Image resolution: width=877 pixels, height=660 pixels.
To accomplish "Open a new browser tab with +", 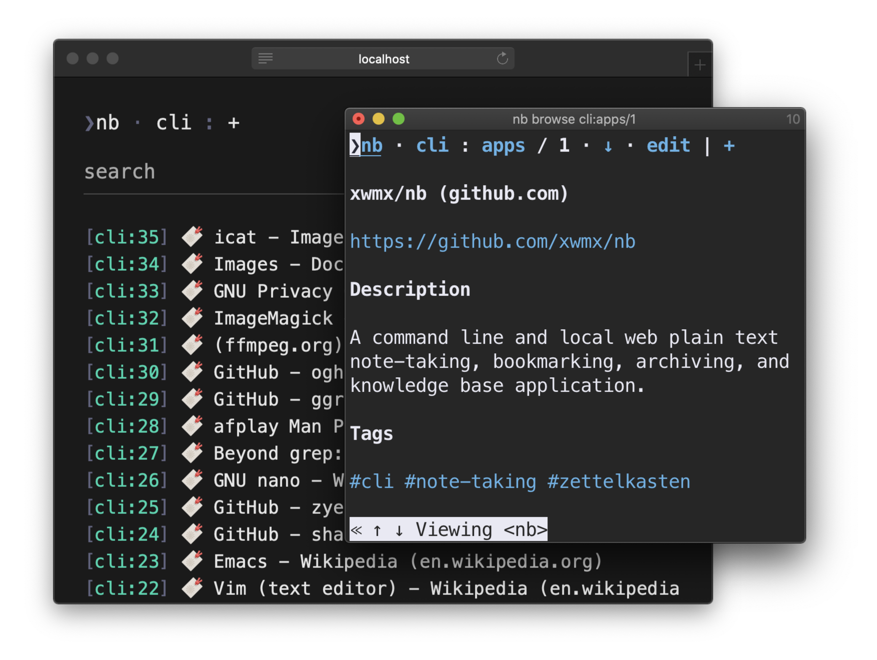I will click(x=700, y=64).
